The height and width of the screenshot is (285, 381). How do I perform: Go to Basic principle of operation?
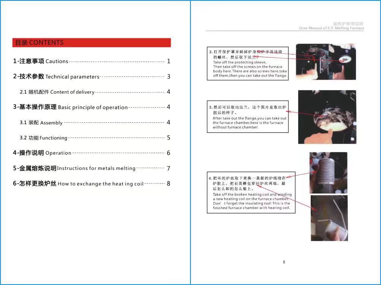(70, 107)
